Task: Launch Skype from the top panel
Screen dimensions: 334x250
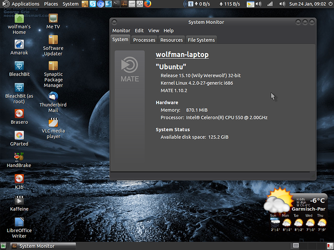Action: (x=93, y=4)
